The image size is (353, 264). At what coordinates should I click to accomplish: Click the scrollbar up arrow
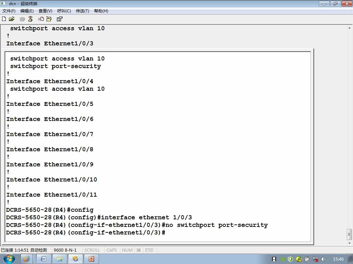350,28
